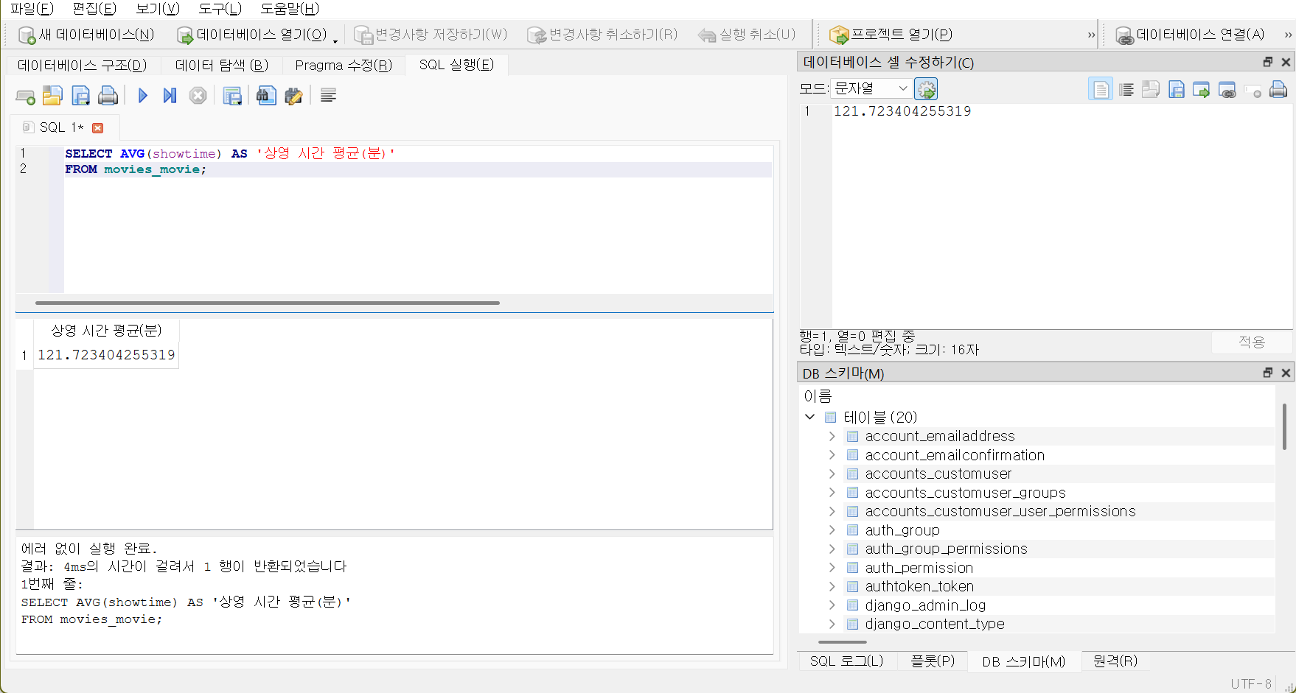The width and height of the screenshot is (1296, 693).
Task: Switch to Pragma 수정 tab
Action: point(344,66)
